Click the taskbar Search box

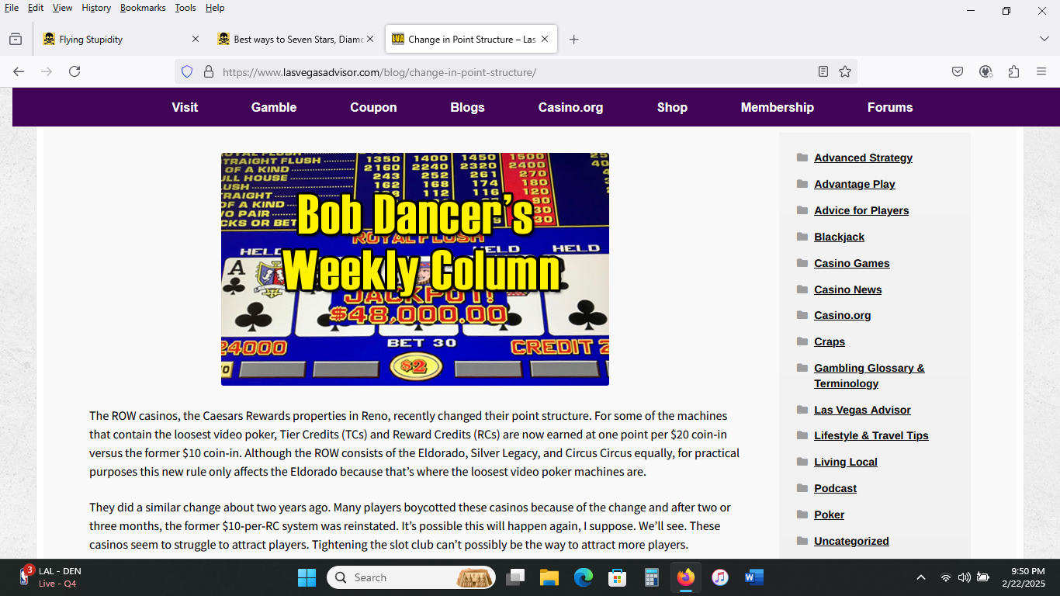tap(411, 577)
